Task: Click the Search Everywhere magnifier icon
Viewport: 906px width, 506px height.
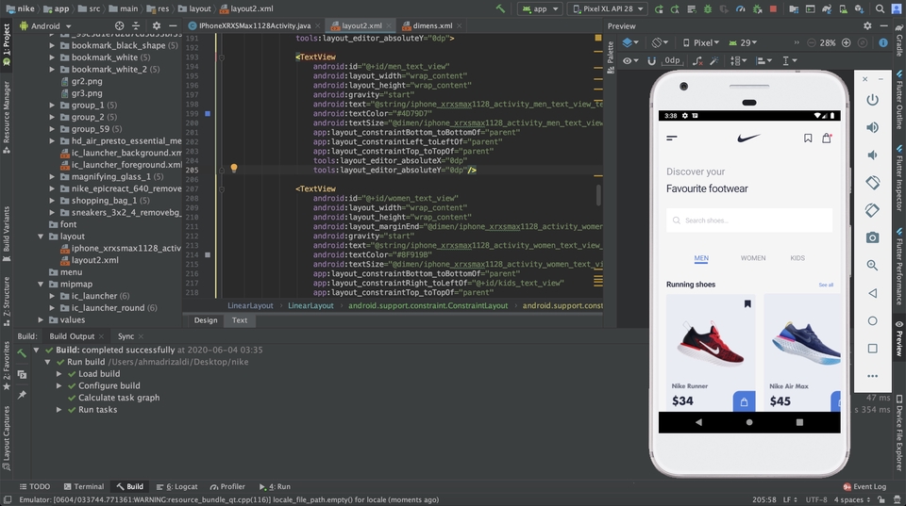Action: [880, 8]
